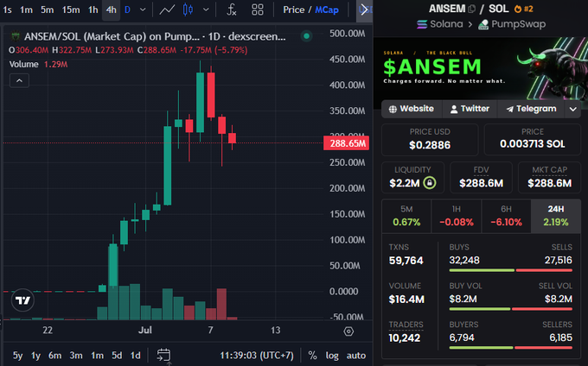Toggle the log scale
This screenshot has width=588, height=366.
[332, 355]
